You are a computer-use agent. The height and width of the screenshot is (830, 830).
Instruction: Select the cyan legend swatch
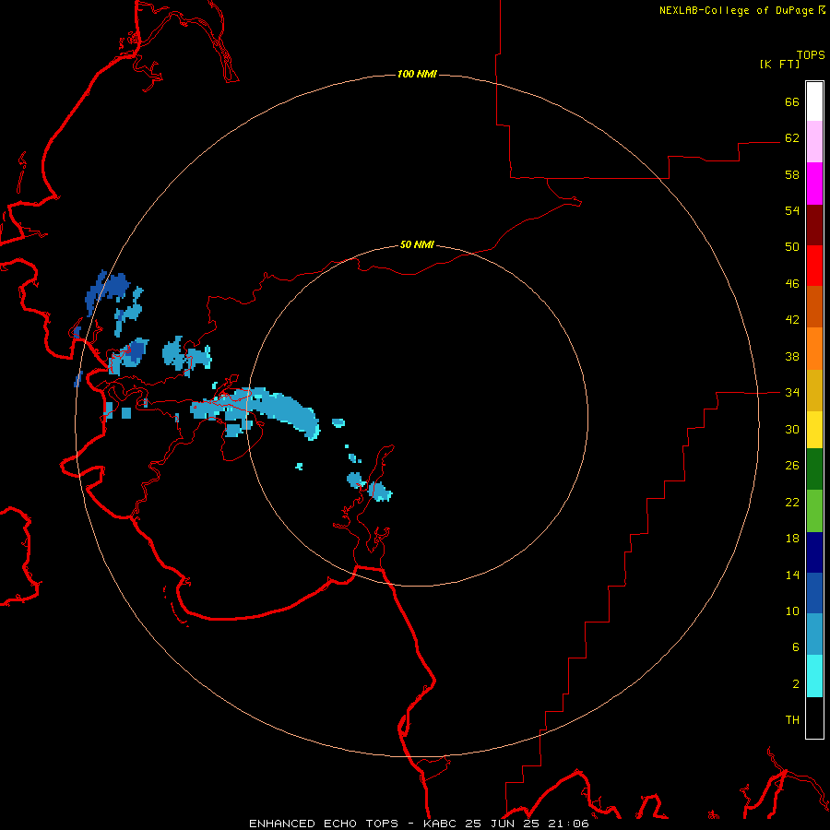(x=814, y=676)
